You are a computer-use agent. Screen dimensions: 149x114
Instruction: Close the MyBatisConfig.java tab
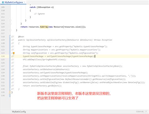click(25, 2)
